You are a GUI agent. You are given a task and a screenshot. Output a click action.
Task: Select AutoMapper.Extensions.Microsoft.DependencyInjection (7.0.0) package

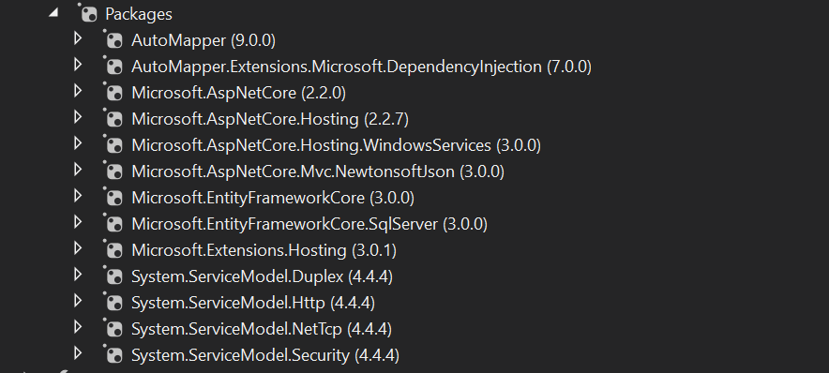pos(361,67)
